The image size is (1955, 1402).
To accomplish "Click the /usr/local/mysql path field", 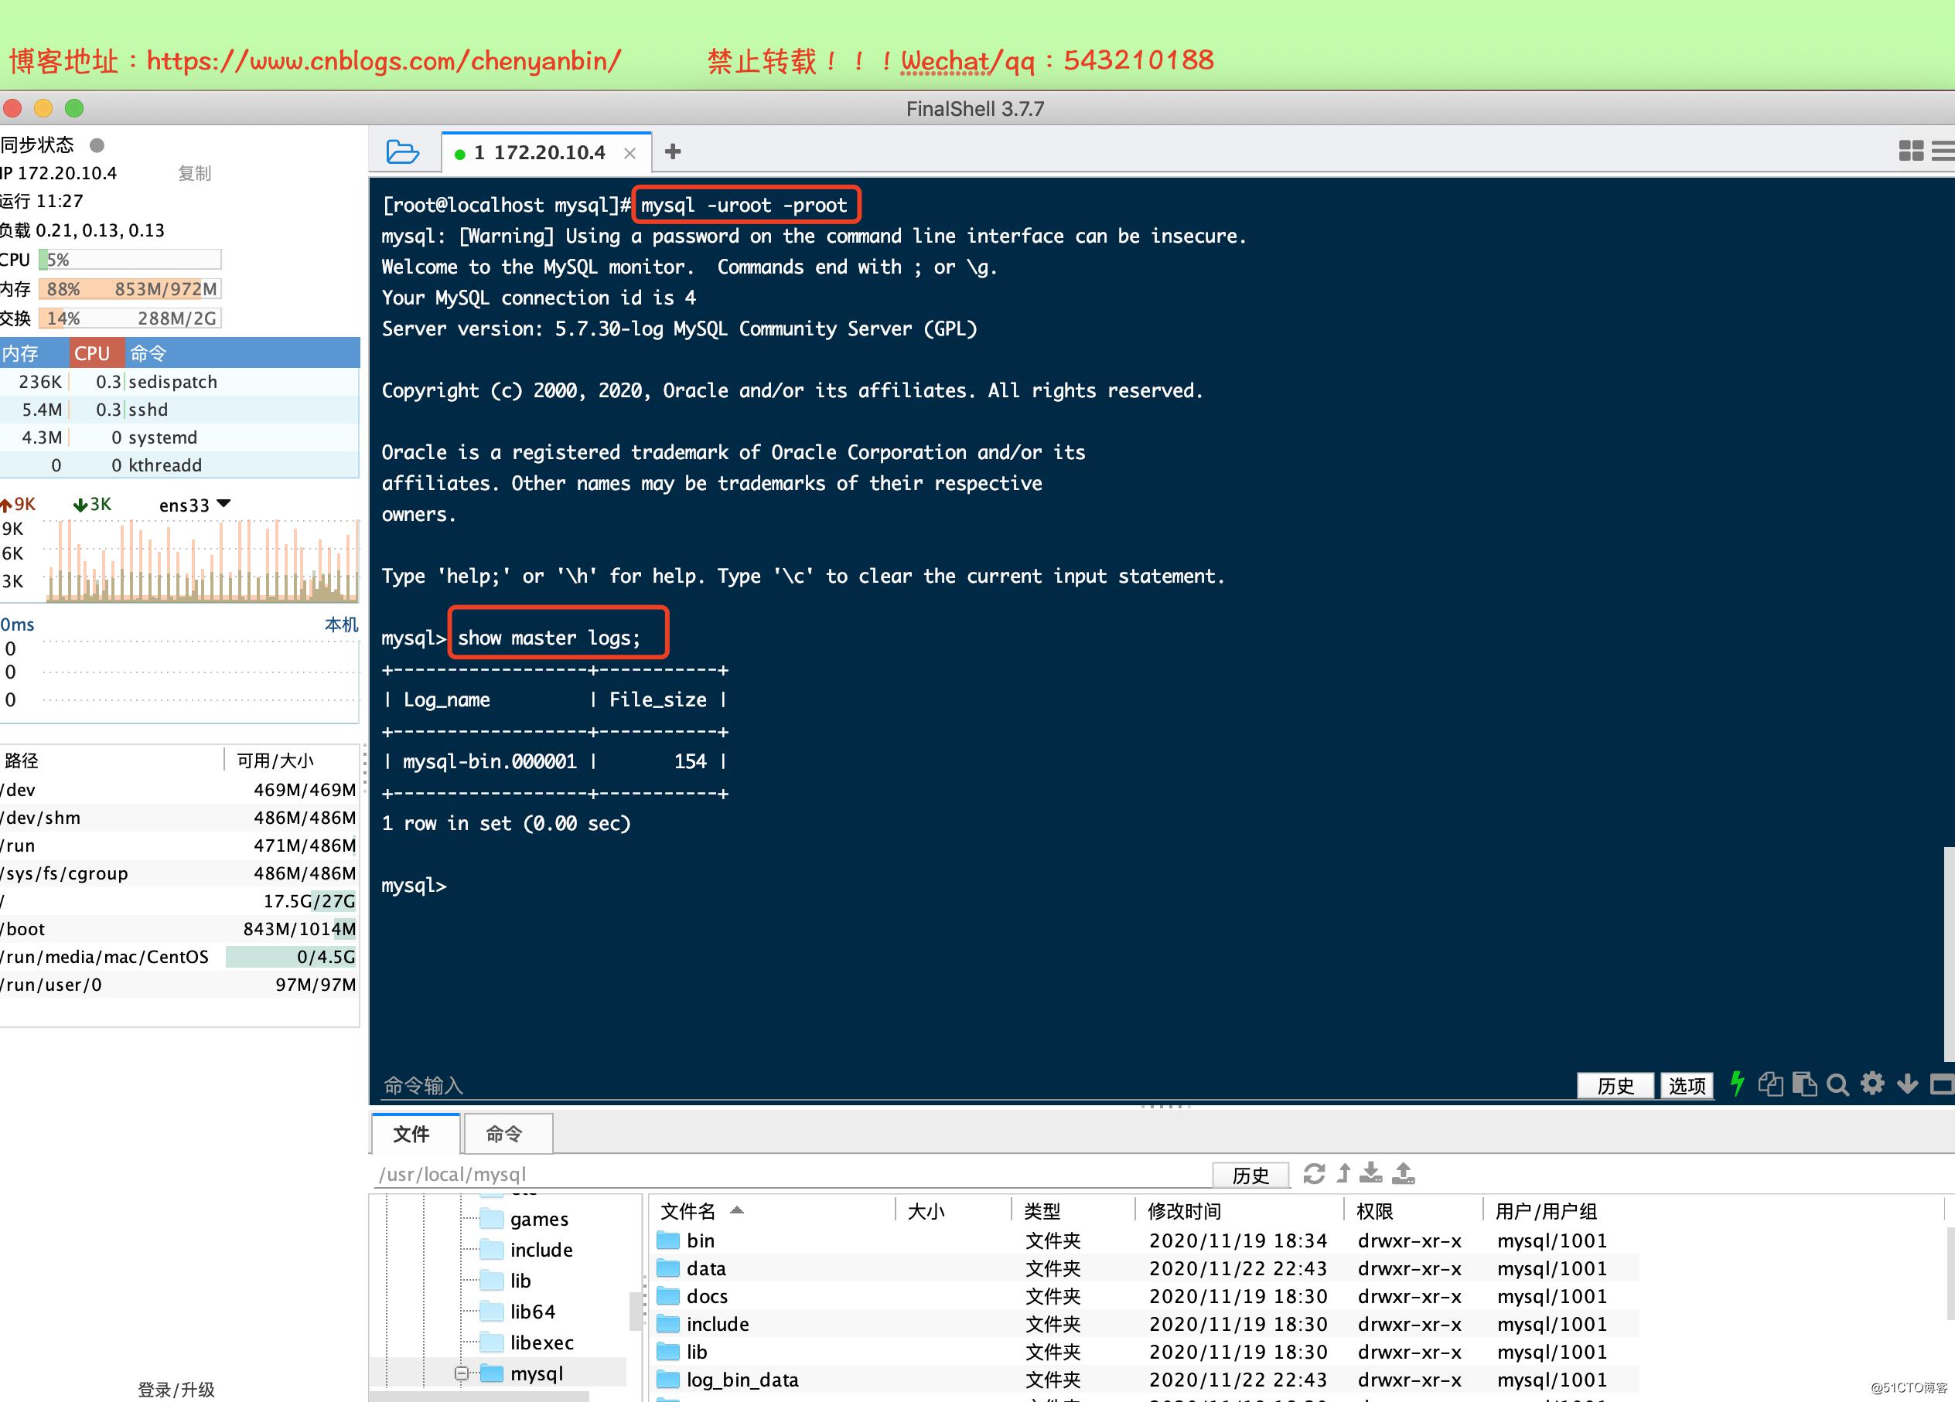I will pyautogui.click(x=793, y=1174).
